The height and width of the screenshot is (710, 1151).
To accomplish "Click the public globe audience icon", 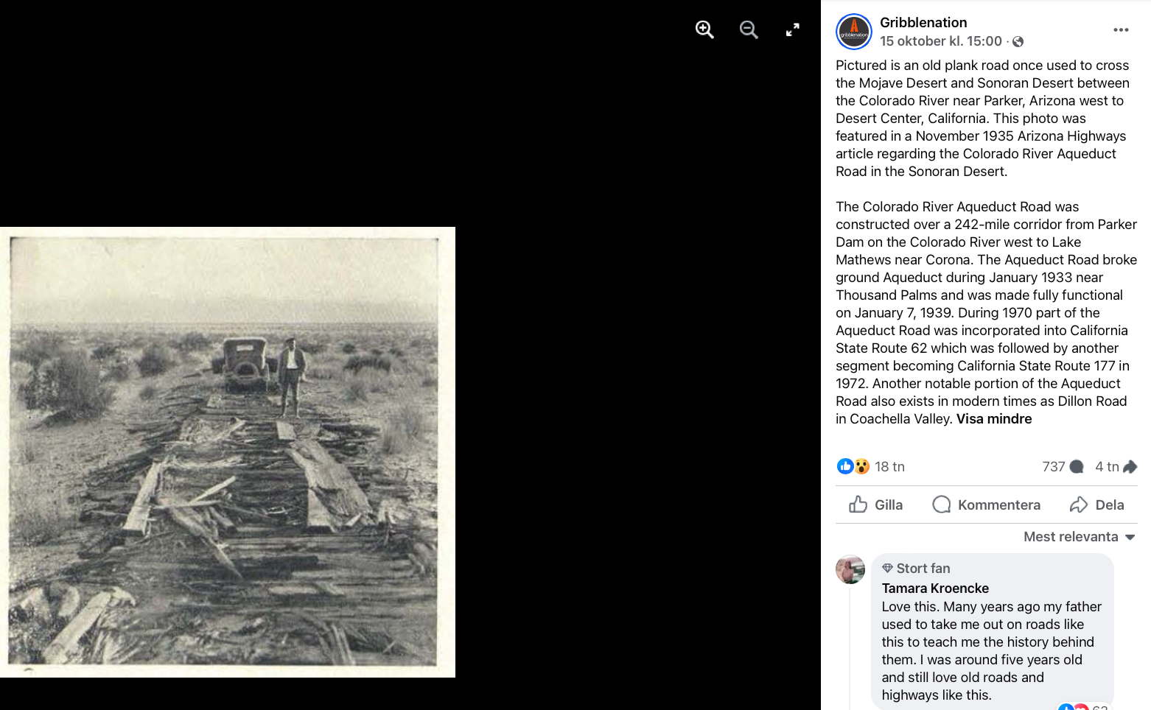I will pyautogui.click(x=1018, y=42).
